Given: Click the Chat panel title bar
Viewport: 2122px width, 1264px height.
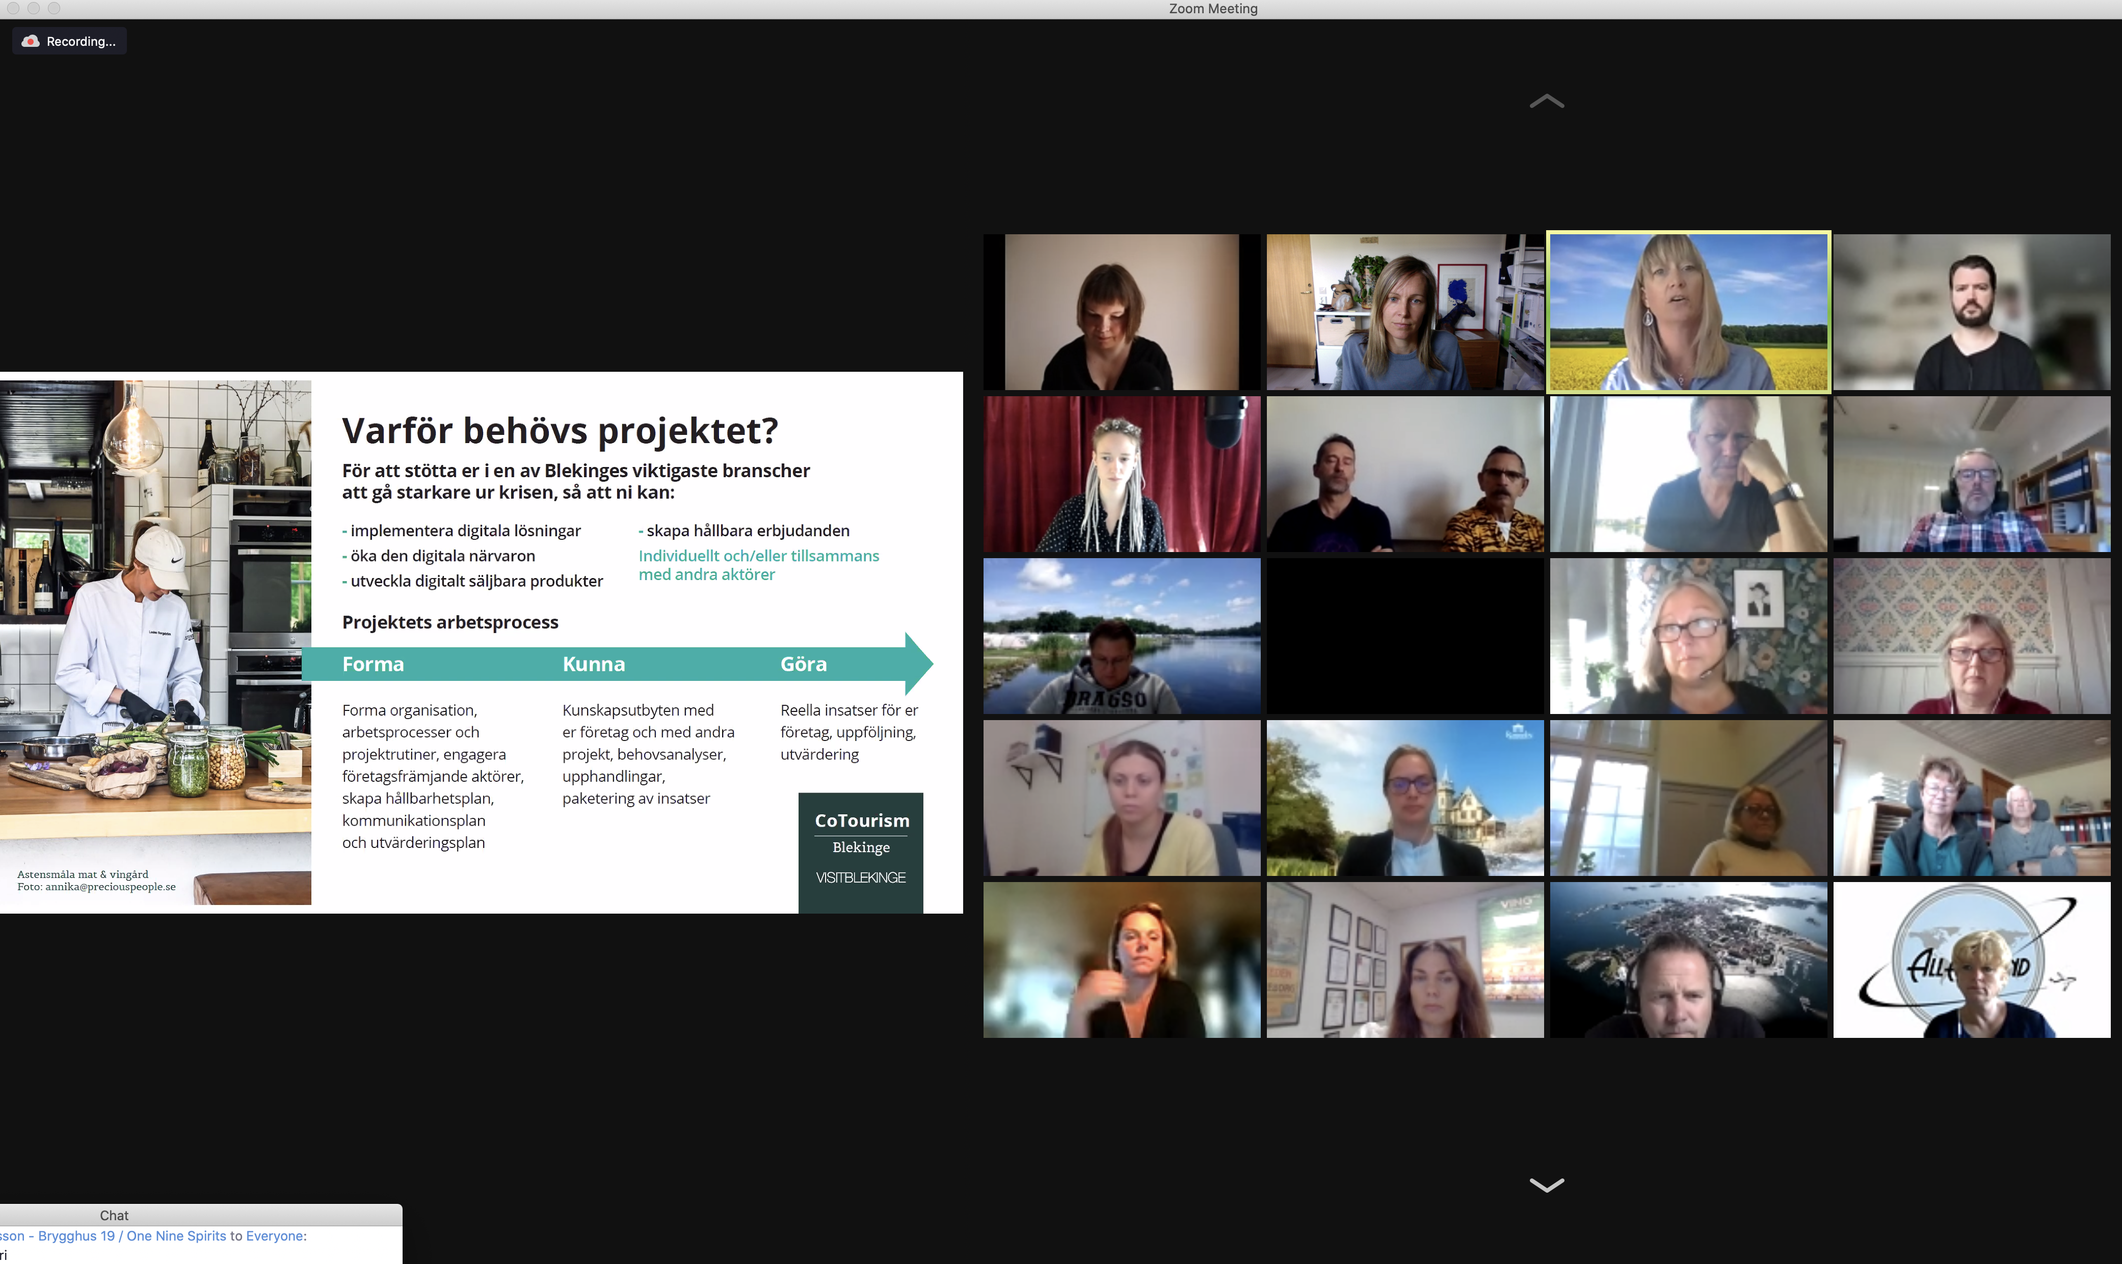Looking at the screenshot, I should (x=114, y=1215).
